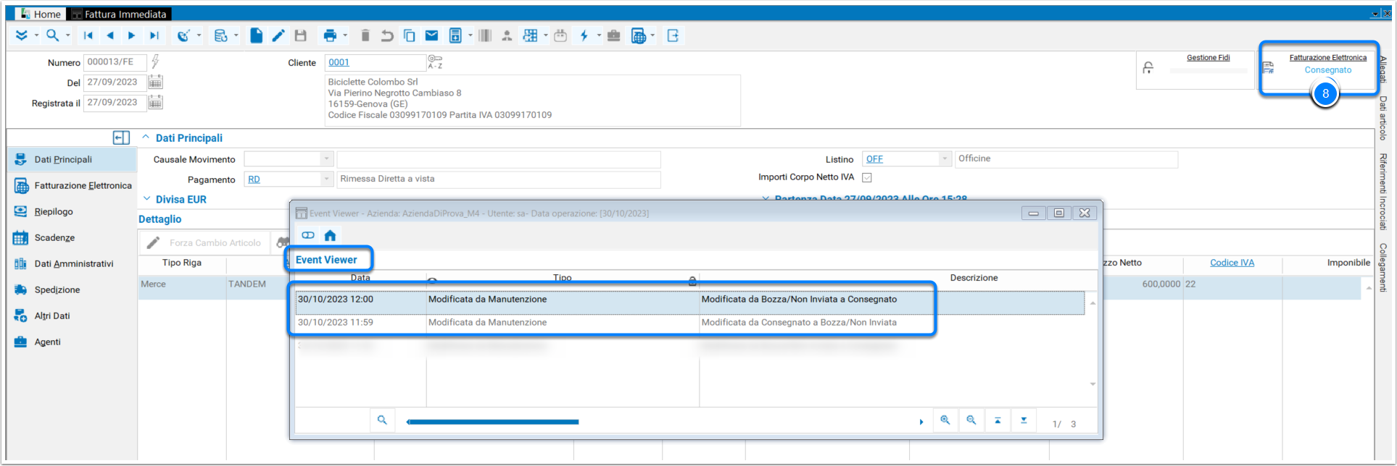
Task: Click the pencil edit icon in the main toolbar
Action: (x=278, y=35)
